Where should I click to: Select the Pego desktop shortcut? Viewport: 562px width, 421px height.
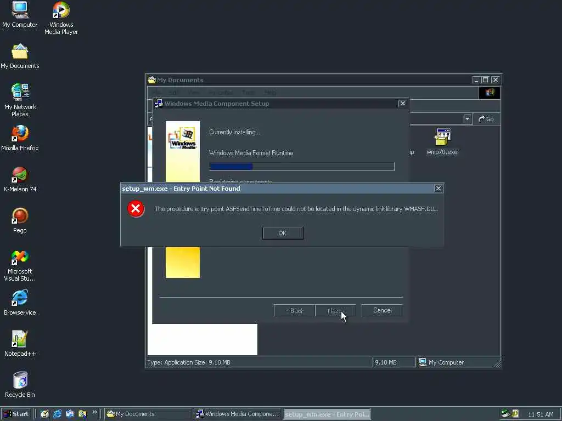coord(20,220)
